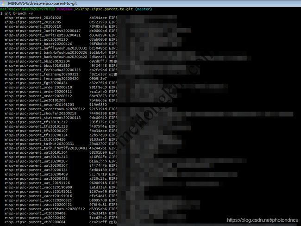
Task: Select branch eisp-eipsc-parent_feeYouHua20200323
Action: [x=43, y=70]
